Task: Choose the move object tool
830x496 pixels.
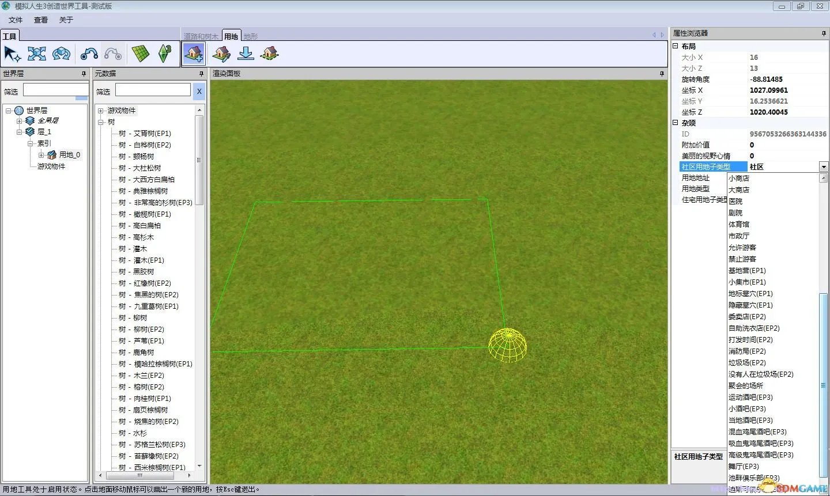Action: pyautogui.click(x=37, y=54)
